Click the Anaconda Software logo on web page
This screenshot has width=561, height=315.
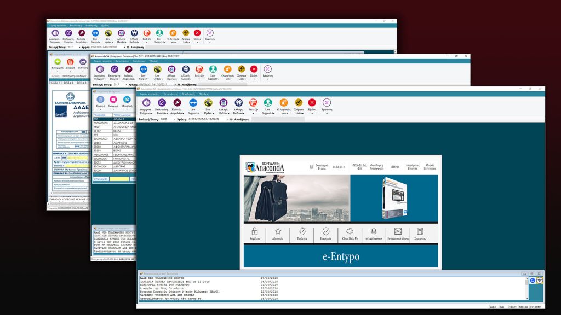pyautogui.click(x=265, y=167)
